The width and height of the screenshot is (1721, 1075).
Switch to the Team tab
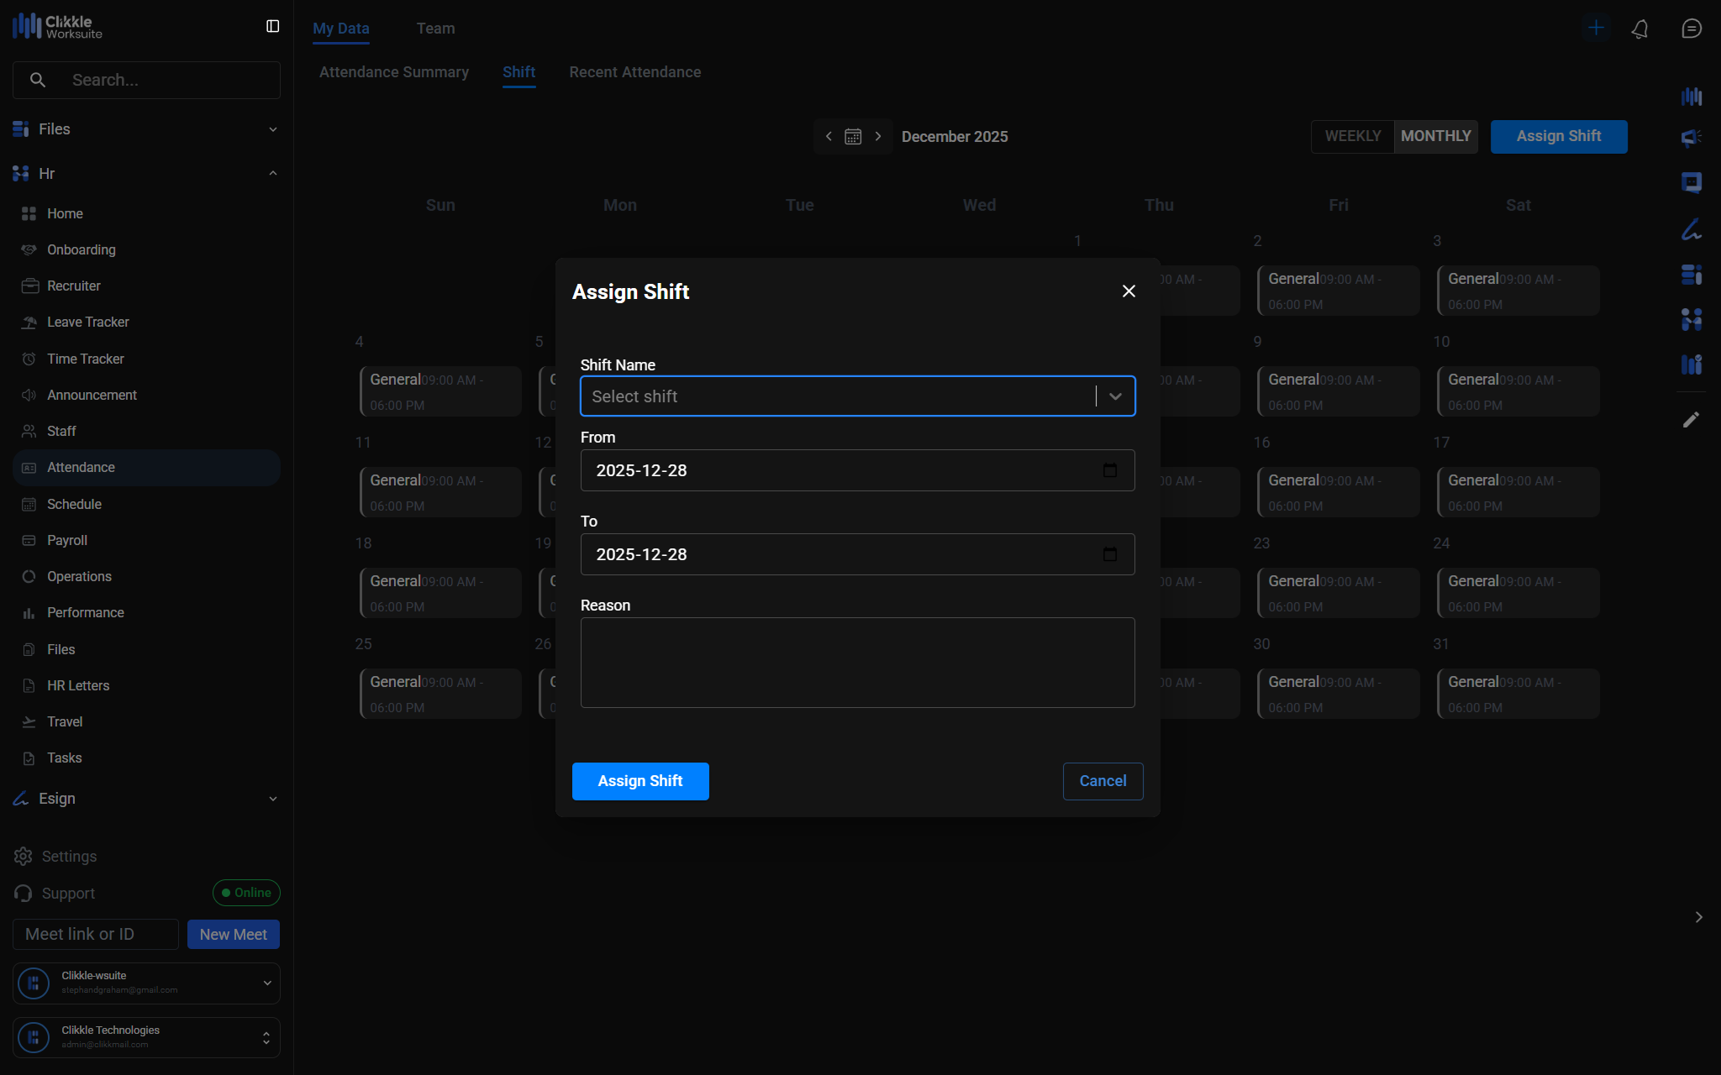point(435,29)
